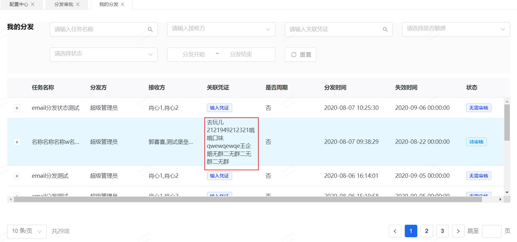Click the 接收方 column header

[157, 87]
